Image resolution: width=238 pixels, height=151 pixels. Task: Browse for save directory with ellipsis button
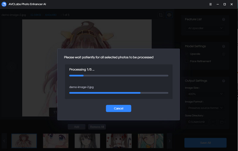click(213, 122)
